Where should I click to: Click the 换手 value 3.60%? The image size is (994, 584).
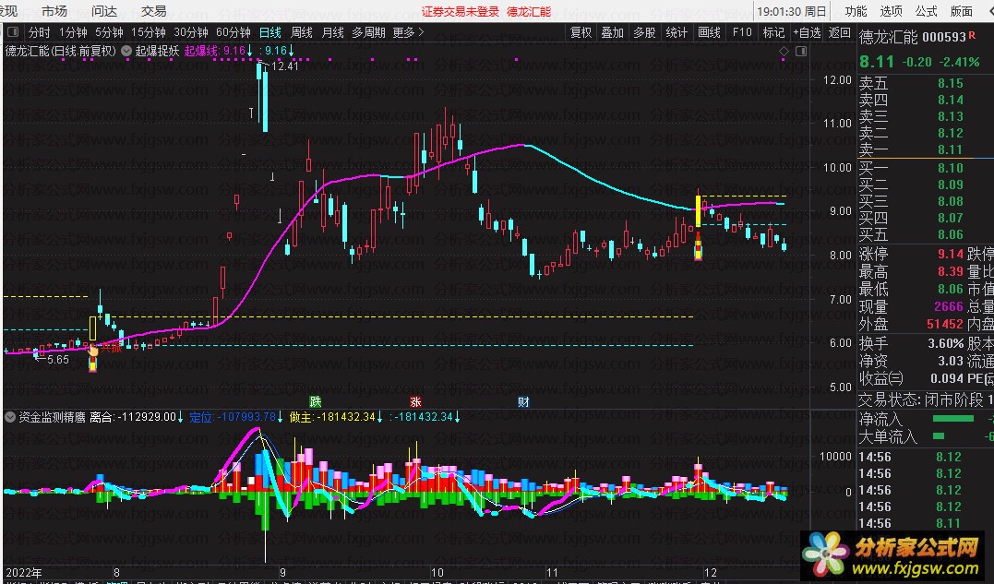(x=945, y=343)
